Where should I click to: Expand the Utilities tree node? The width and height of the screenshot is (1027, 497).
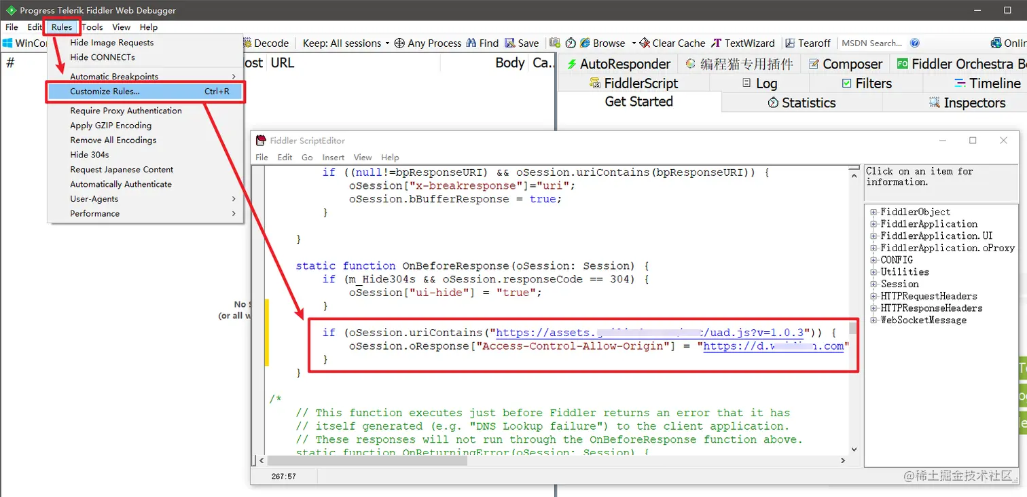(x=873, y=272)
